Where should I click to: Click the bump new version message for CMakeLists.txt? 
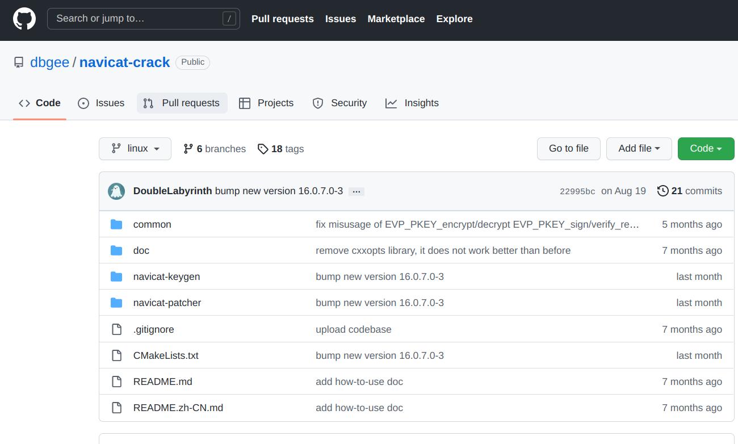point(380,355)
